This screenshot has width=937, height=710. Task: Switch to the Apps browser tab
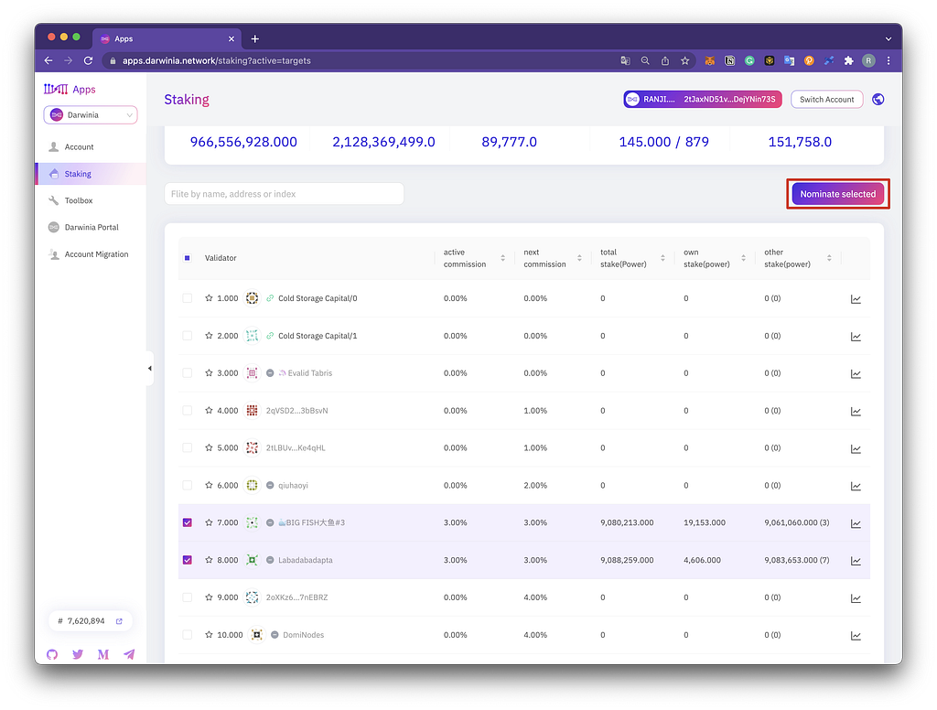(x=167, y=38)
